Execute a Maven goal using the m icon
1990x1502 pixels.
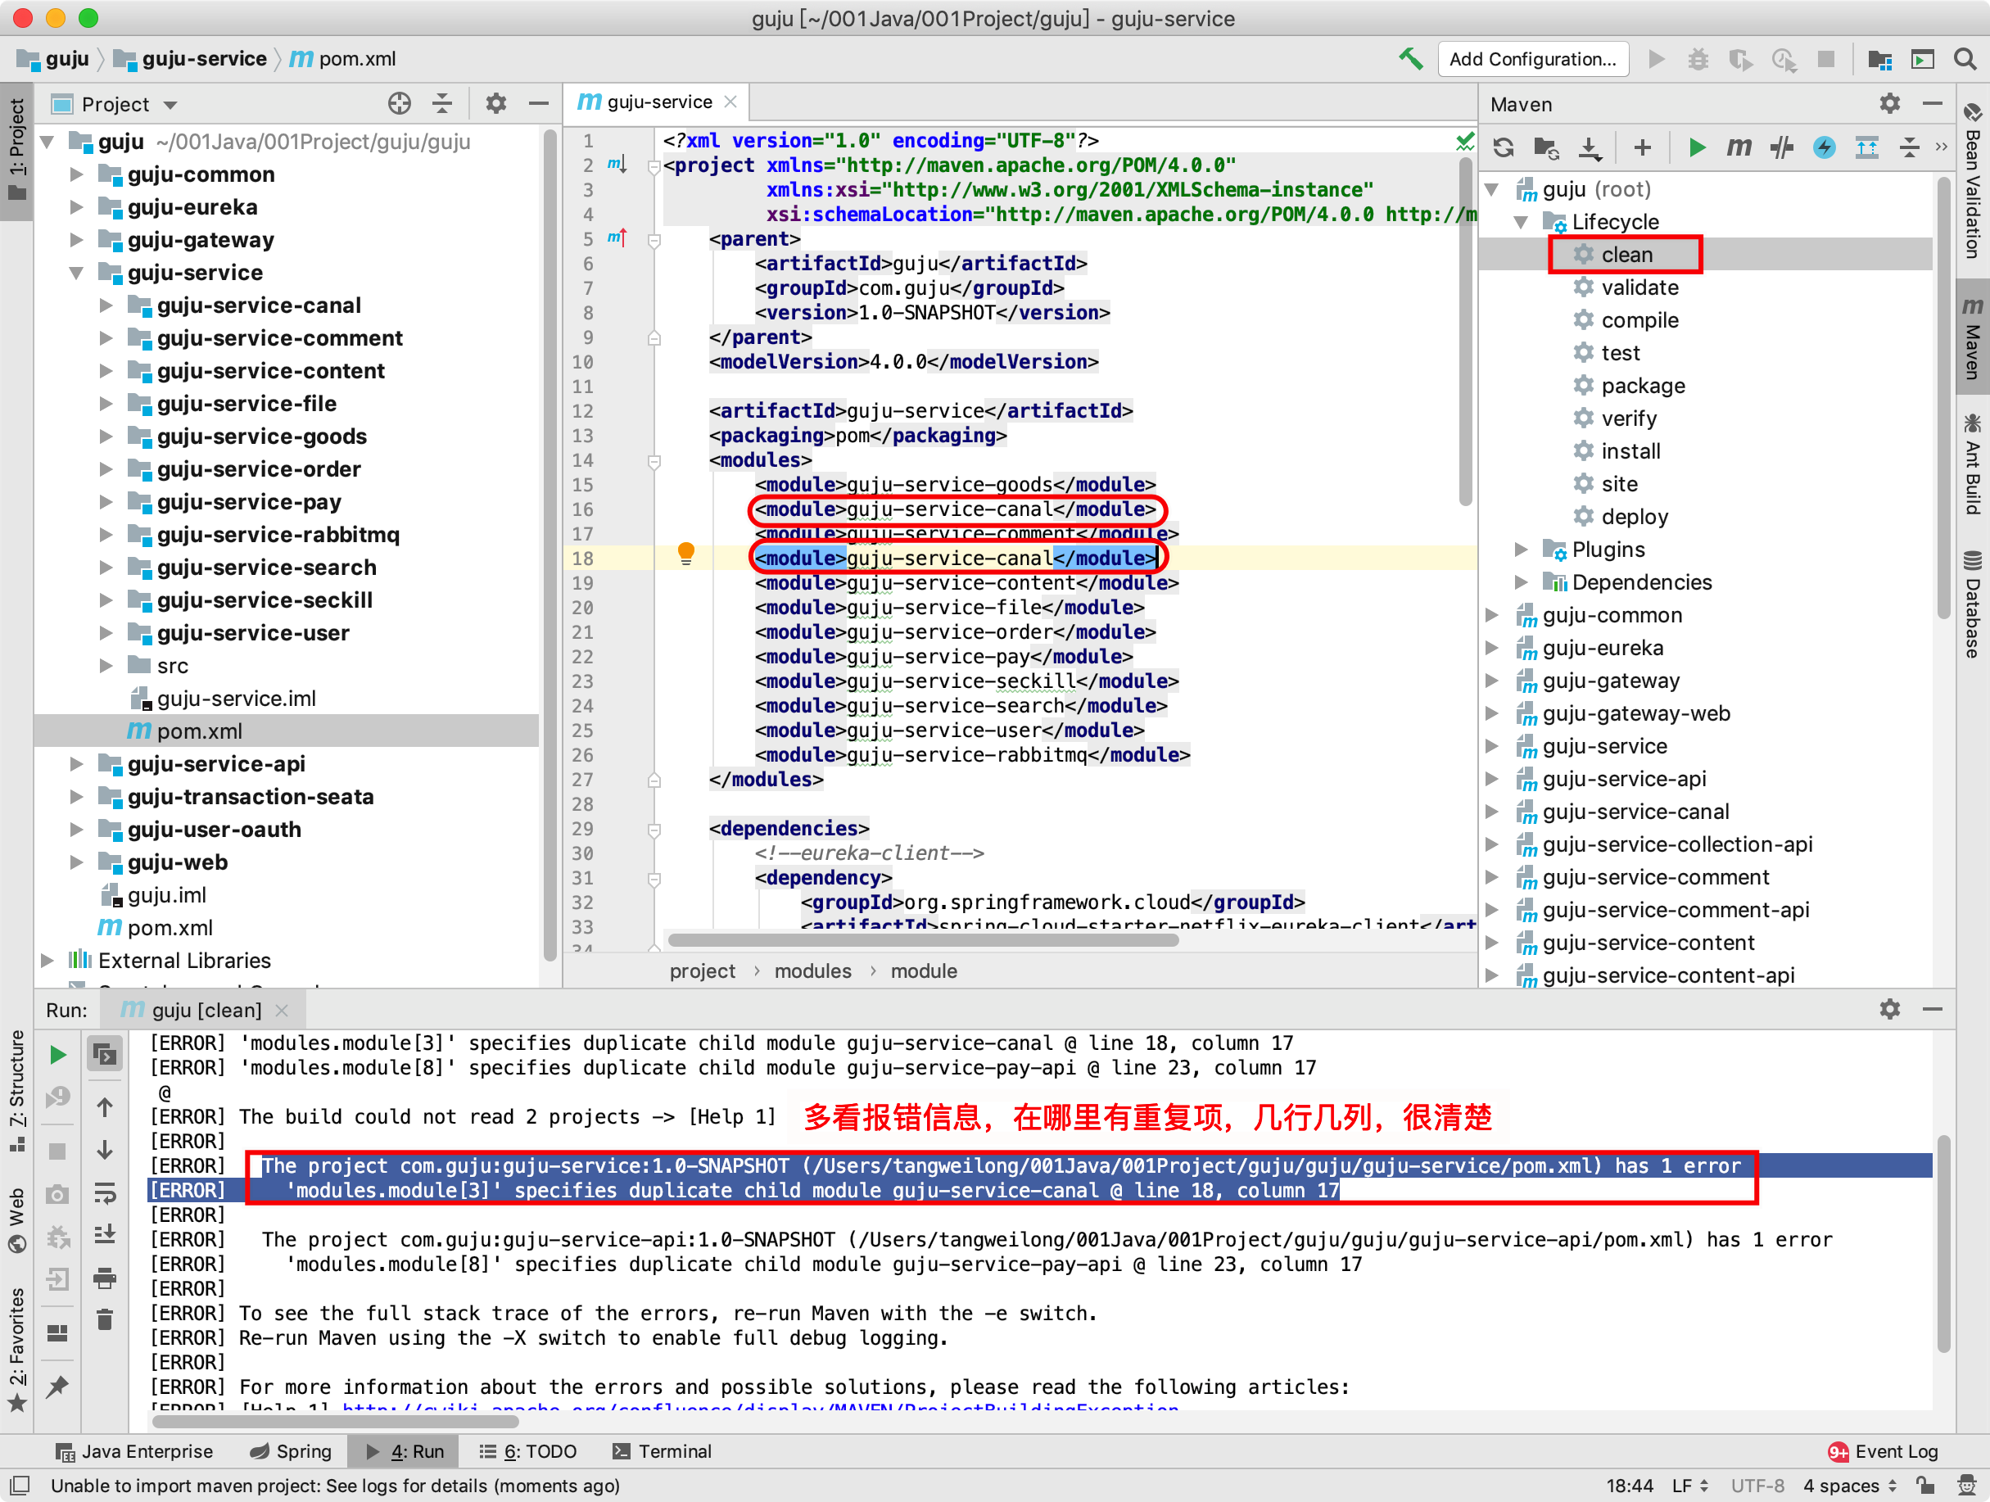1739,147
